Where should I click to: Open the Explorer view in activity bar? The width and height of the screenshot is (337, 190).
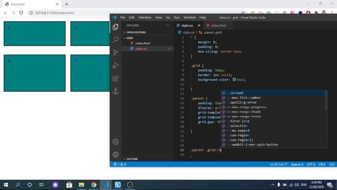[115, 27]
